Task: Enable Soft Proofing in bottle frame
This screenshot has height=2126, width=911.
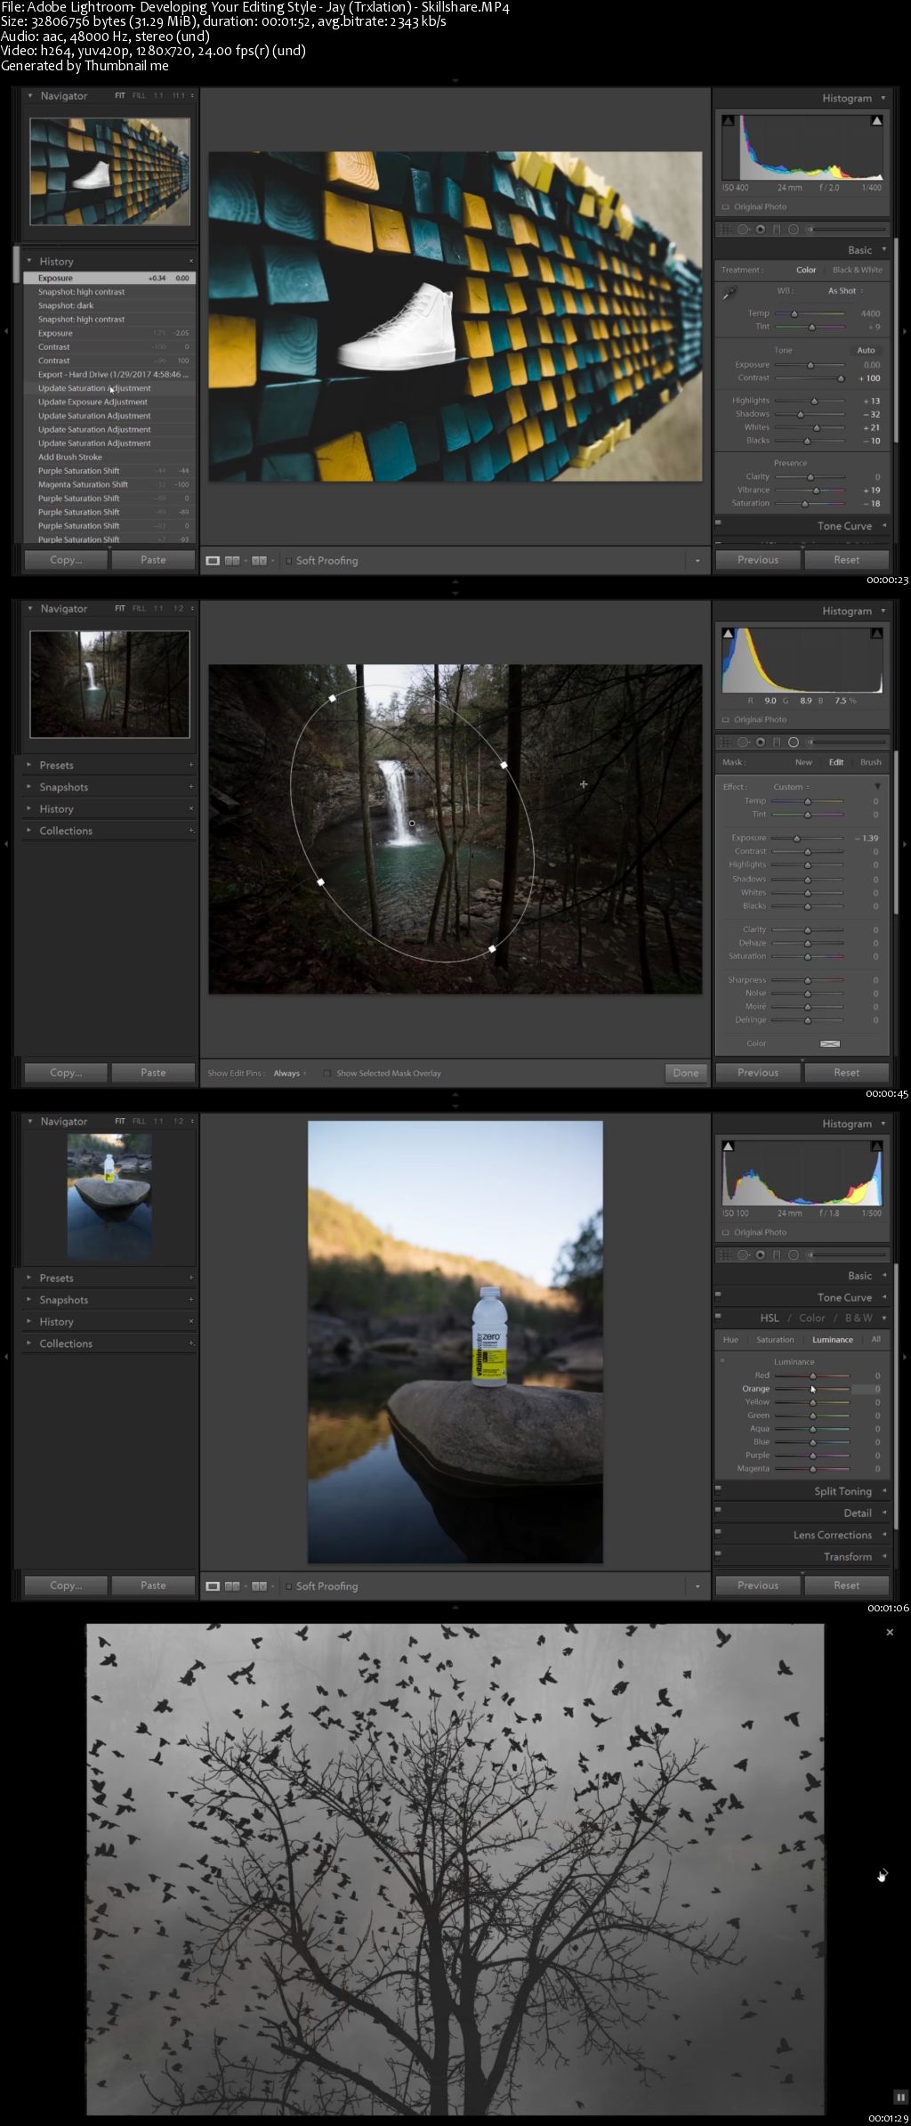Action: pyautogui.click(x=289, y=1586)
